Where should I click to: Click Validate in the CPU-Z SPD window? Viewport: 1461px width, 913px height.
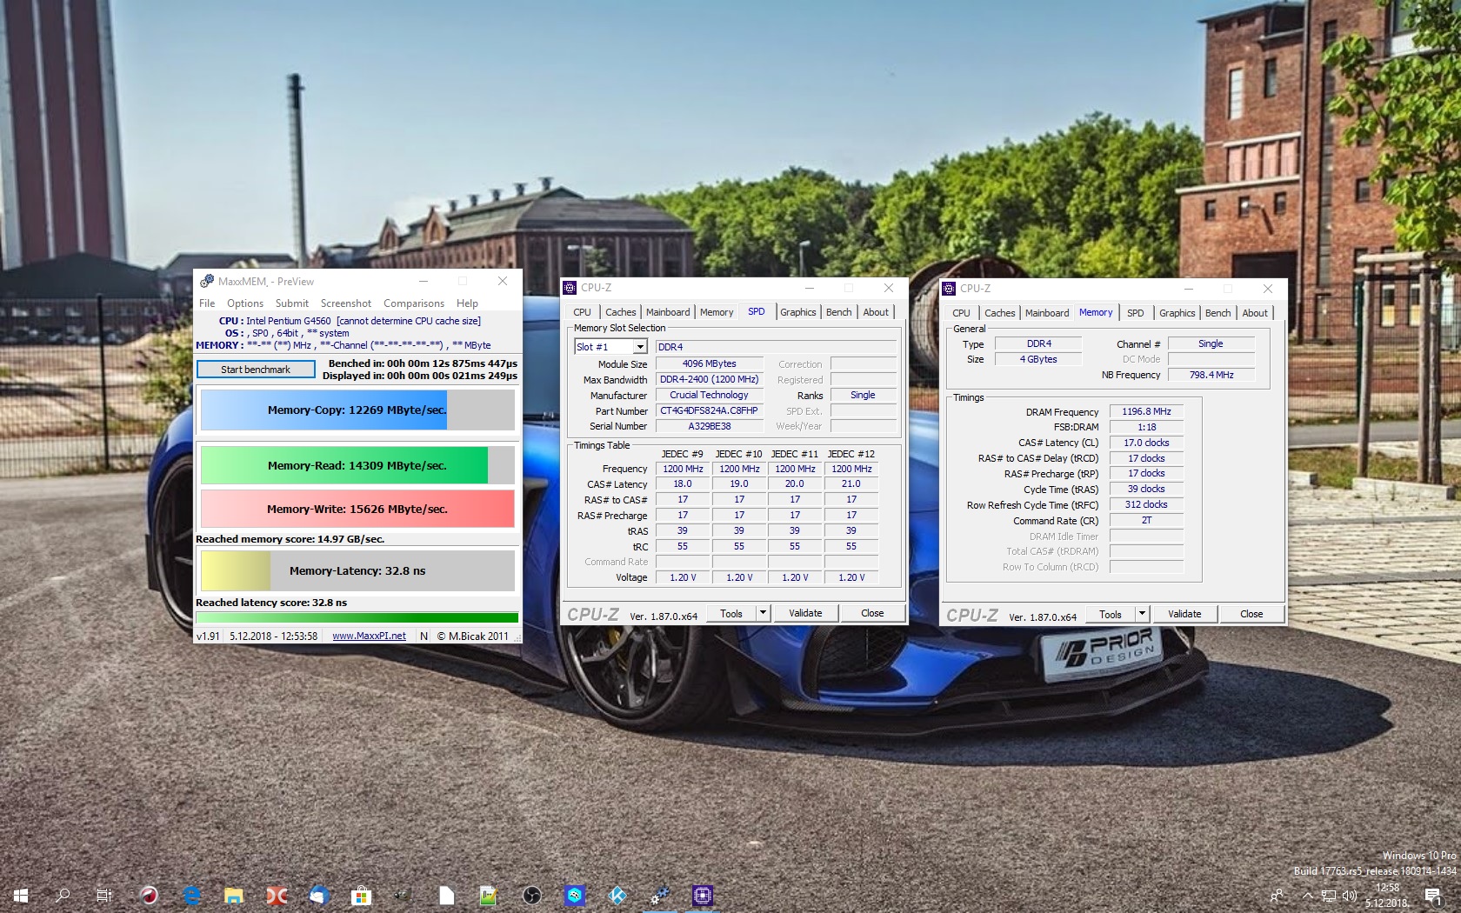(805, 613)
